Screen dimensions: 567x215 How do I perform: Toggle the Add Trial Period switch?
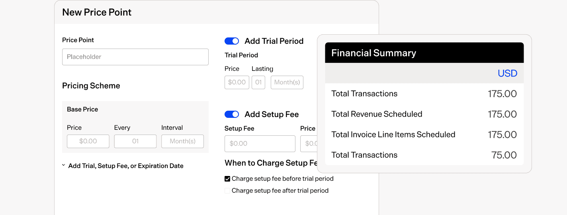point(232,41)
